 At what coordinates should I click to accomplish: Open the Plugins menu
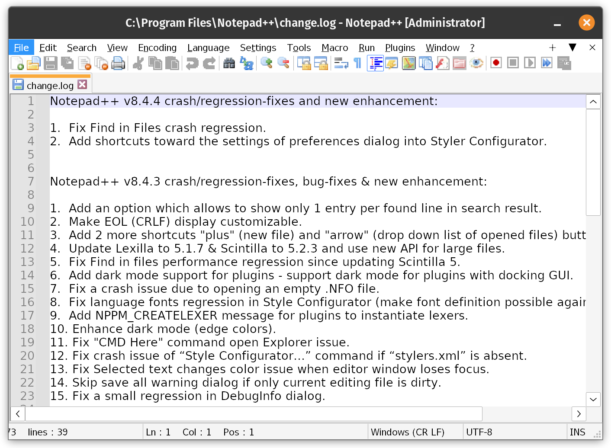(x=400, y=48)
